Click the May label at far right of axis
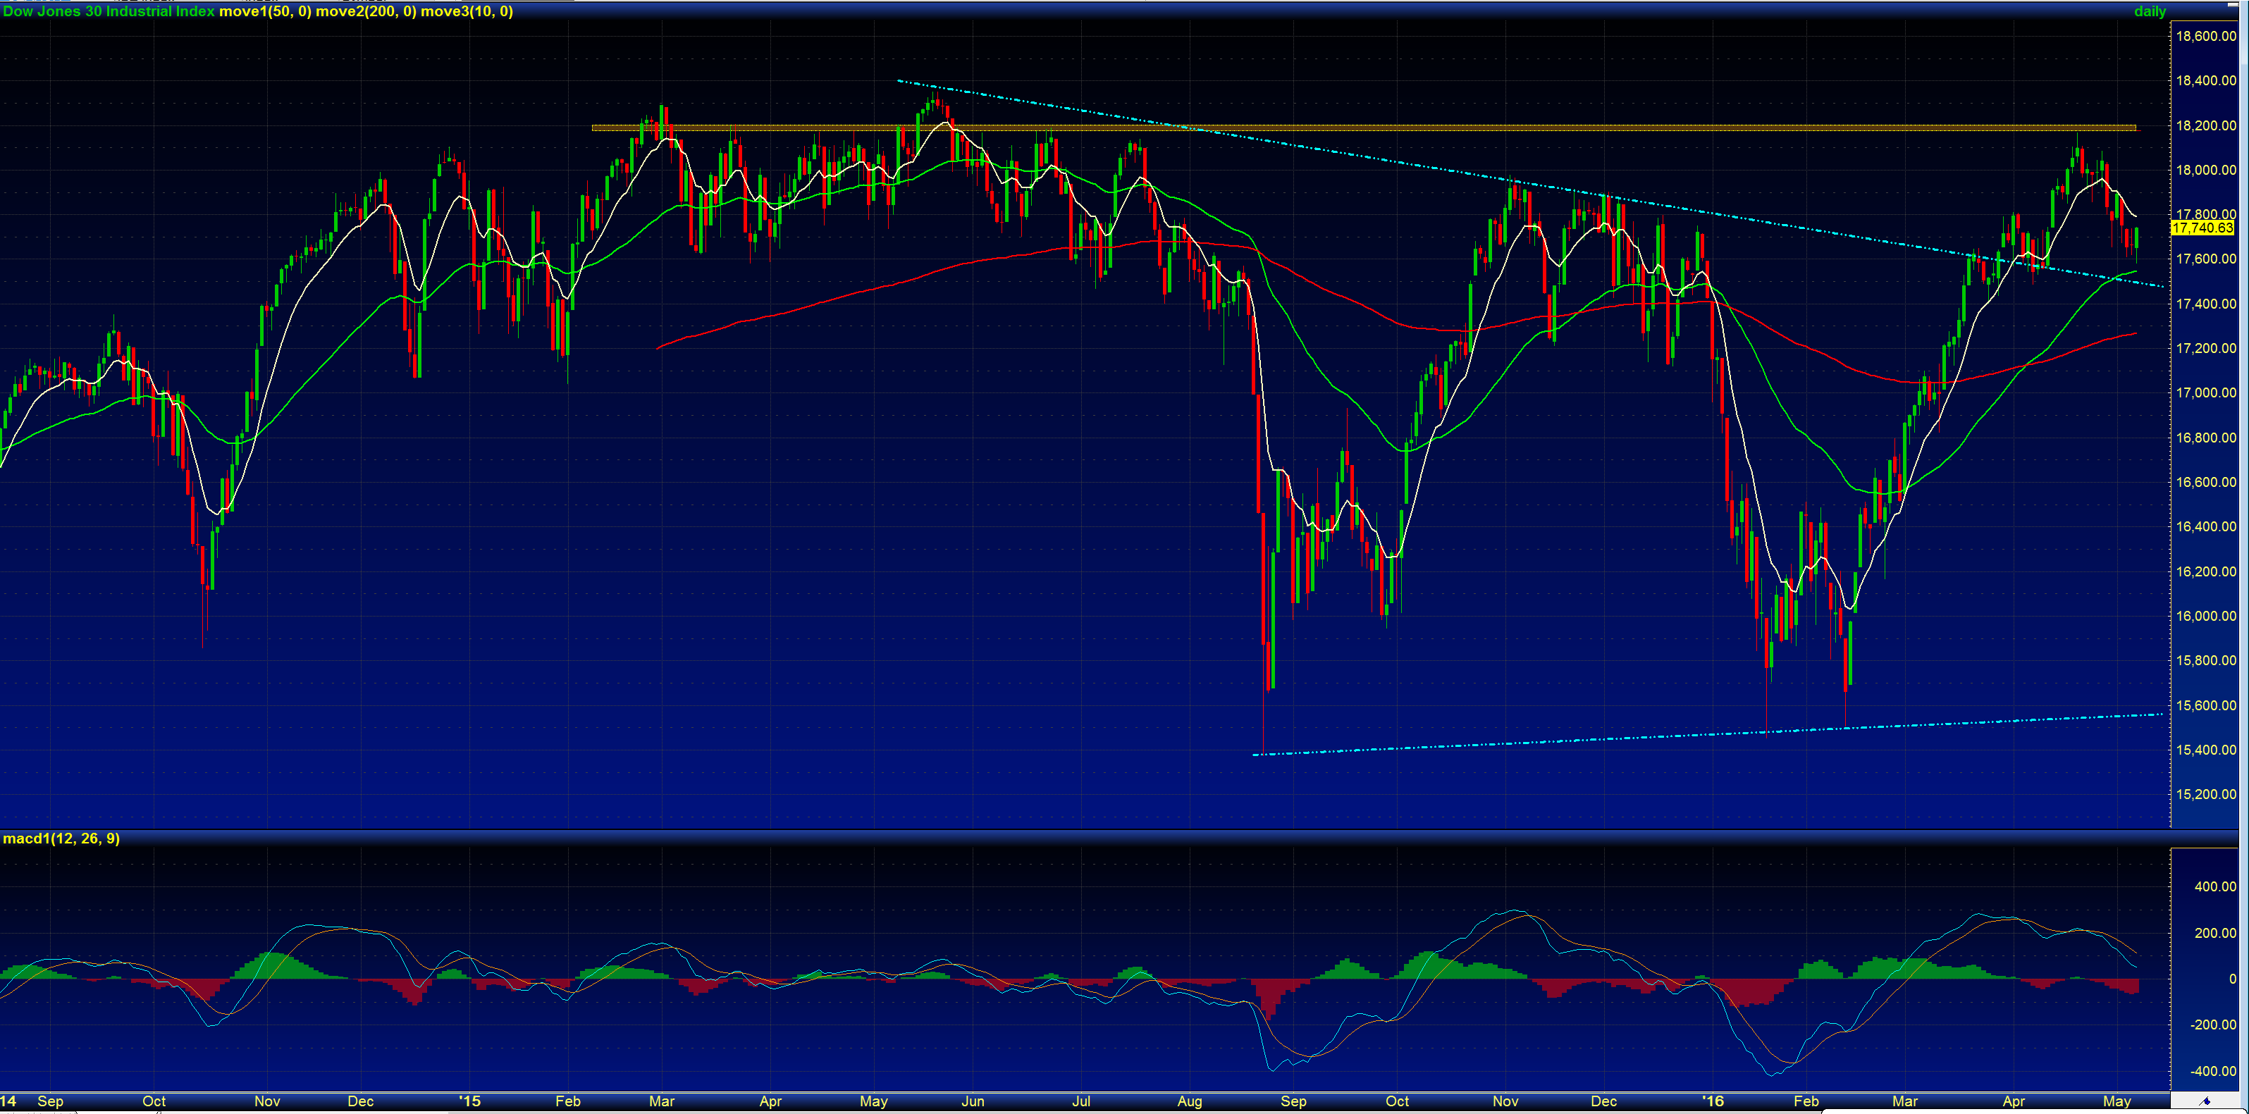 (x=2116, y=1102)
